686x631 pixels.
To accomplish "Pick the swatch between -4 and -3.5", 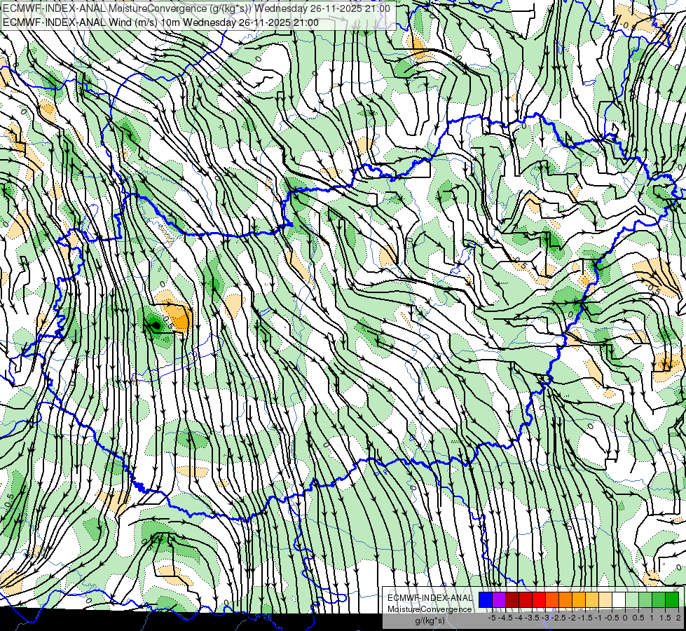I will [x=526, y=600].
